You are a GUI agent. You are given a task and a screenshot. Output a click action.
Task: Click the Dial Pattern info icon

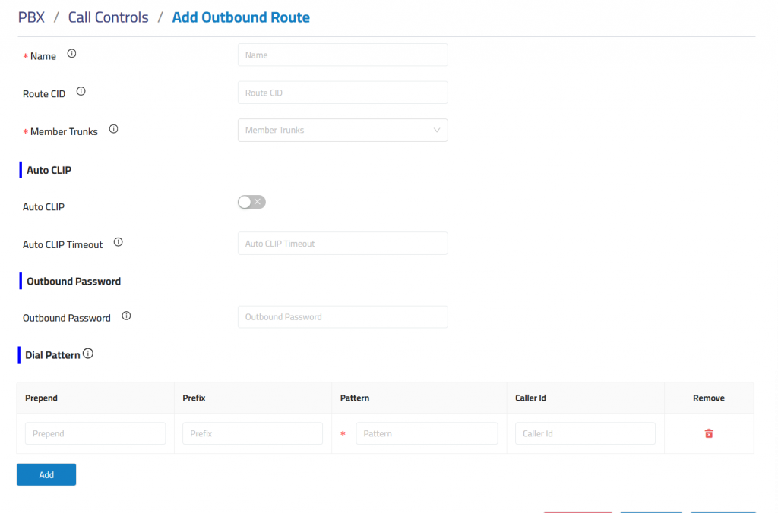click(88, 354)
